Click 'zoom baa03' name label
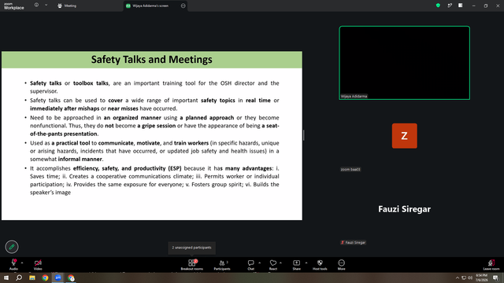The height and width of the screenshot is (283, 504). (x=350, y=170)
